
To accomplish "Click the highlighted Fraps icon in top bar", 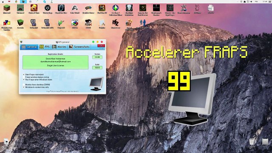I will click(23, 2).
